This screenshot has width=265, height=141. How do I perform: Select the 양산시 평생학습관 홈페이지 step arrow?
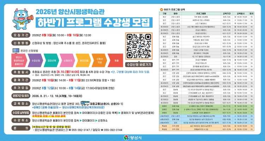tap(19, 60)
